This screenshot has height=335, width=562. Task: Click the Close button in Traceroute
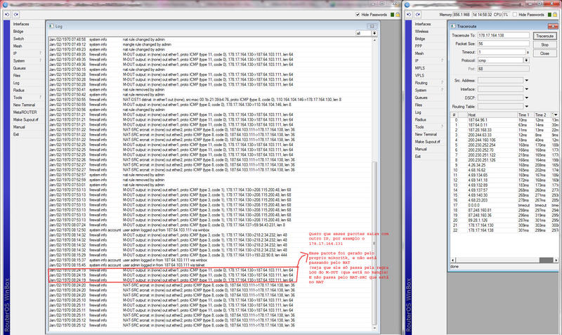click(x=545, y=53)
